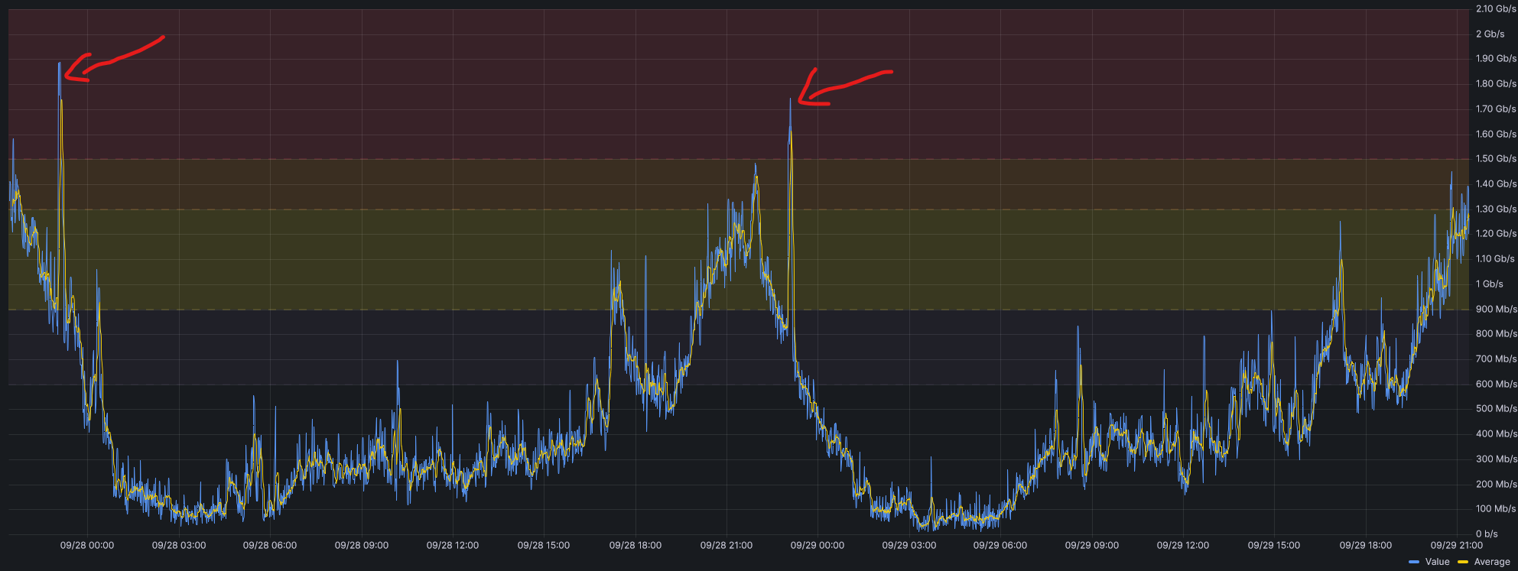Click the 09/28 00:00 time axis label
Image resolution: width=1518 pixels, height=571 pixels.
87,545
